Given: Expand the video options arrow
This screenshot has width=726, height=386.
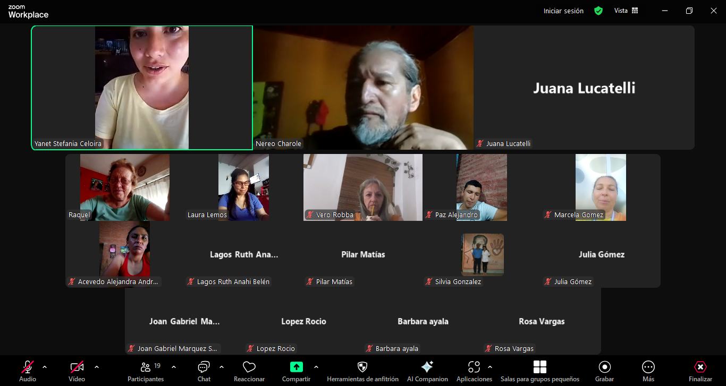Looking at the screenshot, I should (x=97, y=367).
